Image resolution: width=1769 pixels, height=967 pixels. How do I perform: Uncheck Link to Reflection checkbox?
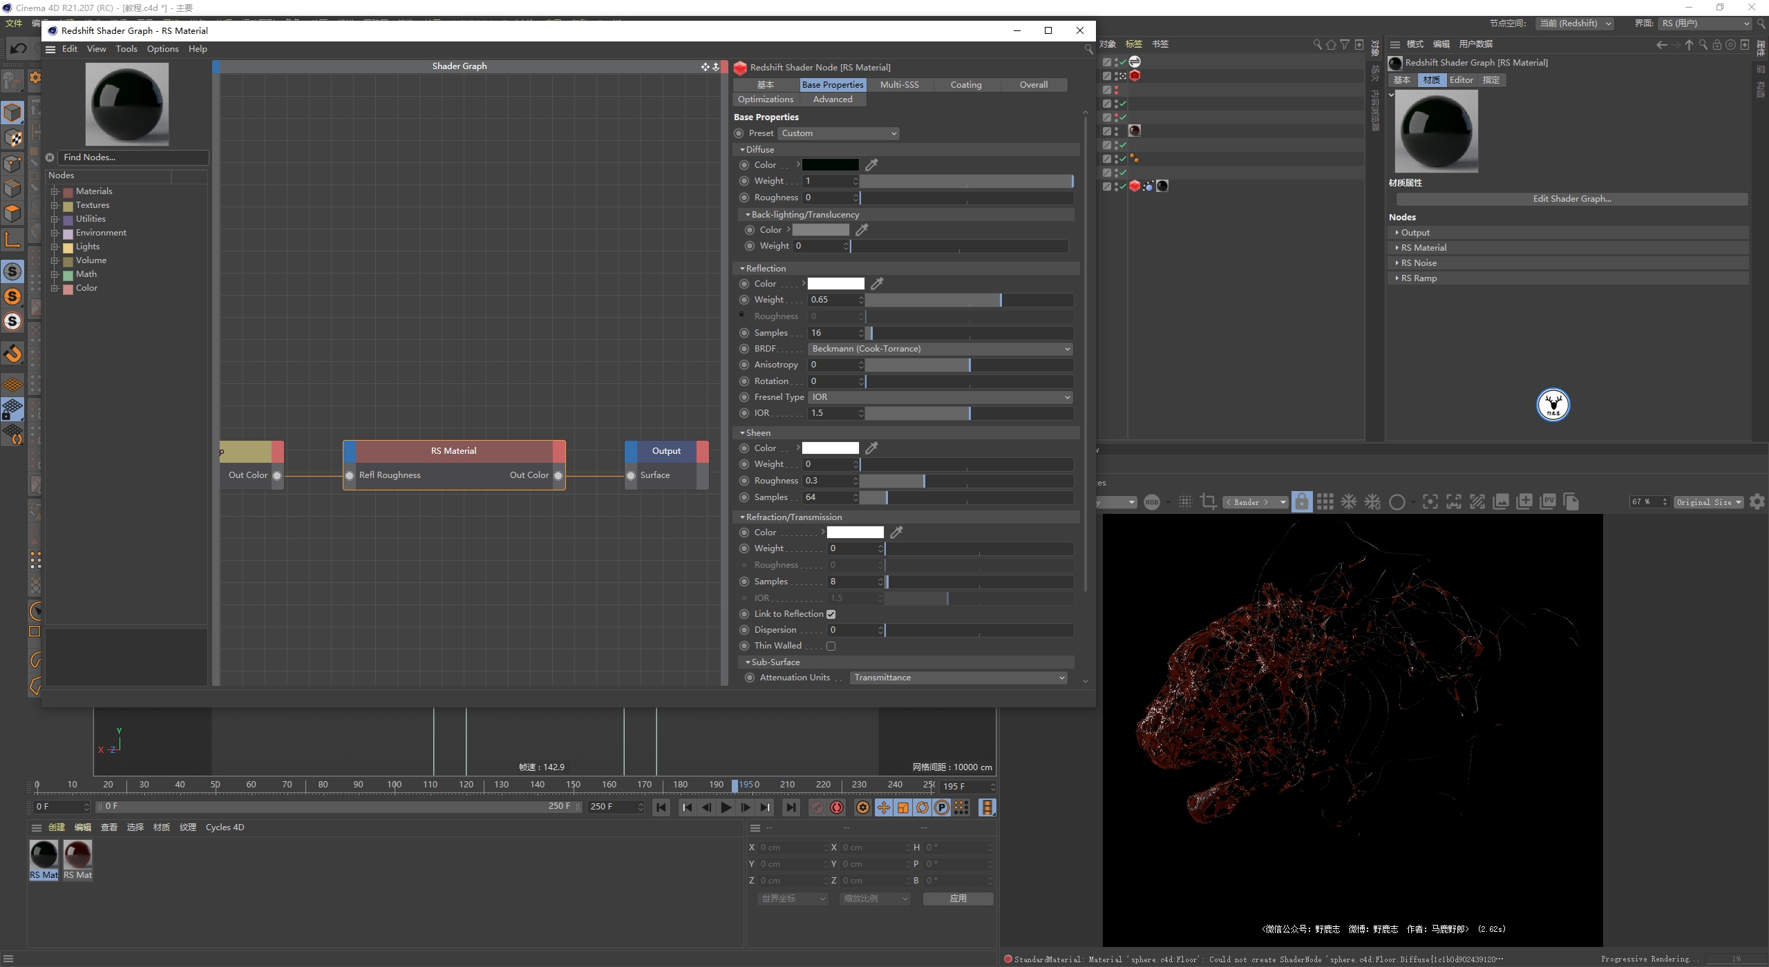point(831,614)
